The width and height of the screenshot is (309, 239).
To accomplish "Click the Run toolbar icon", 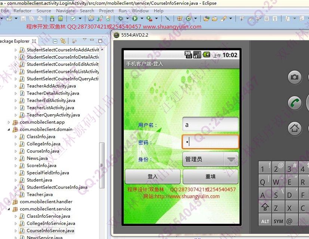I will pyautogui.click(x=134, y=18).
